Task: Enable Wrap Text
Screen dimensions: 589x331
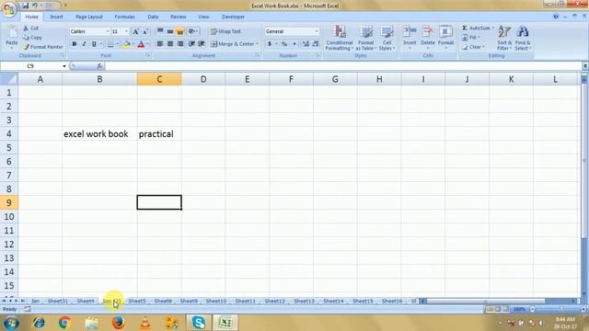Action: pos(225,31)
